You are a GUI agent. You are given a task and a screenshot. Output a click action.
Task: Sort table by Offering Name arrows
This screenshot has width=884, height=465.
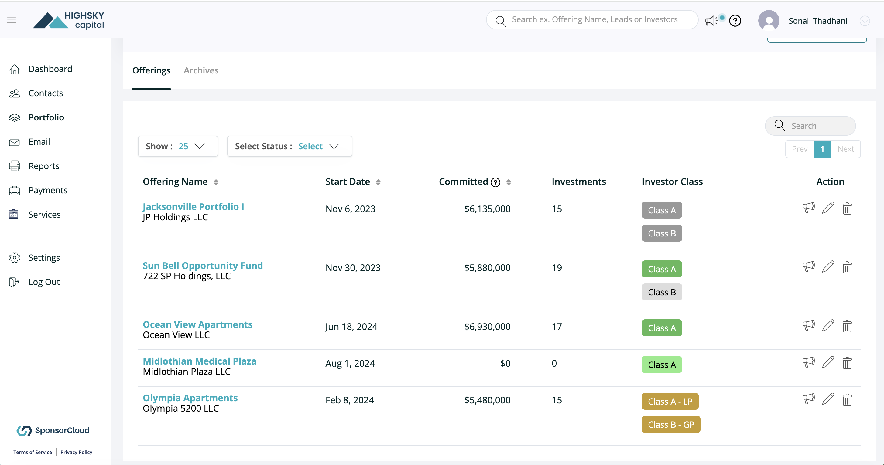(x=216, y=182)
